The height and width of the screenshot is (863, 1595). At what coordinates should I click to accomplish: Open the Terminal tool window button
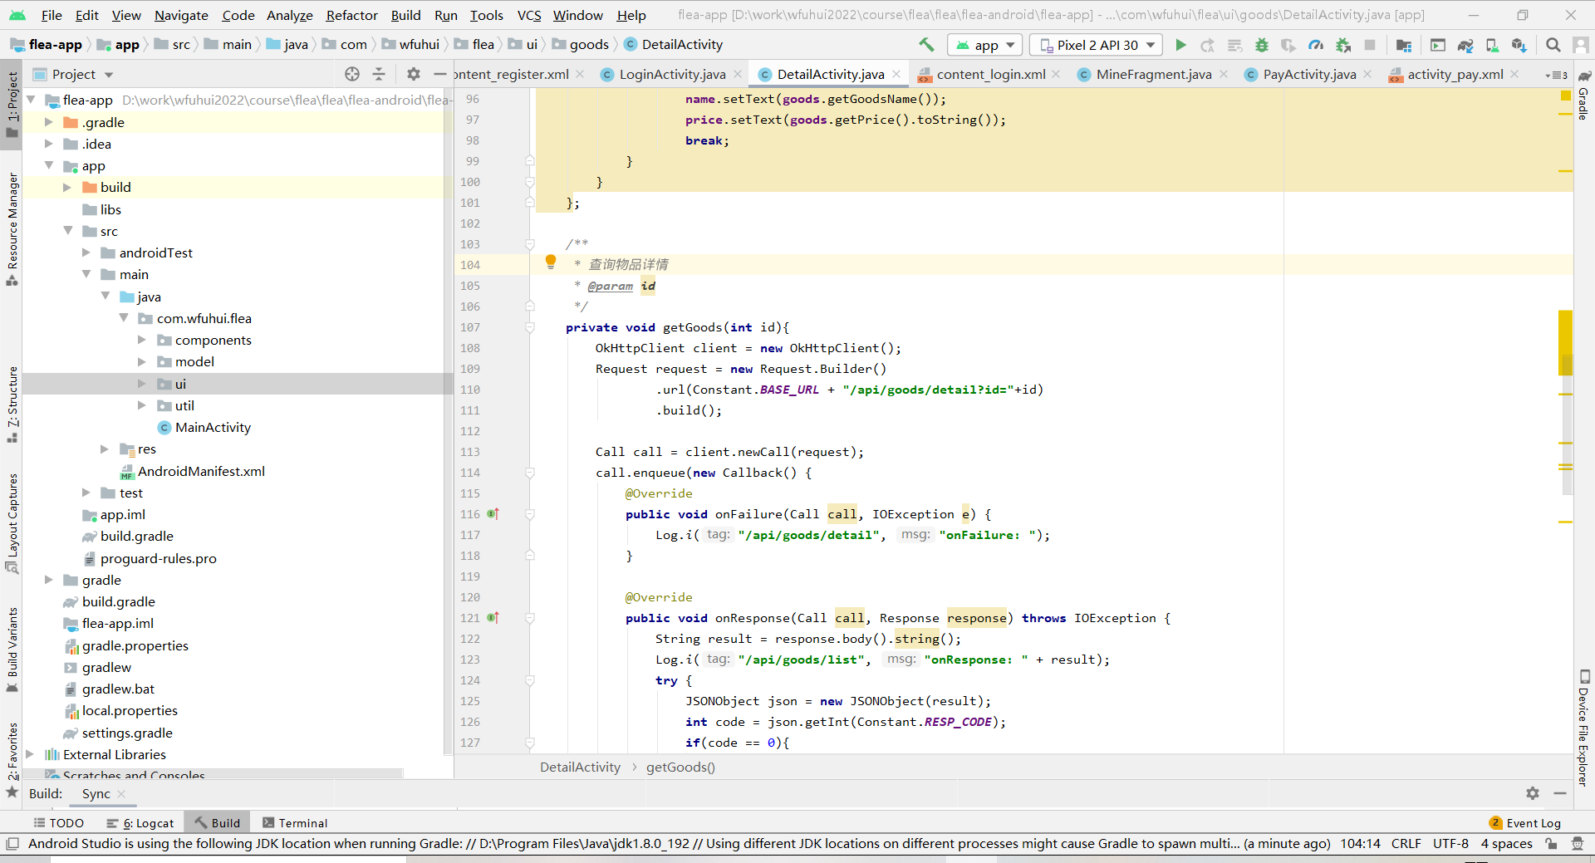pyautogui.click(x=295, y=823)
